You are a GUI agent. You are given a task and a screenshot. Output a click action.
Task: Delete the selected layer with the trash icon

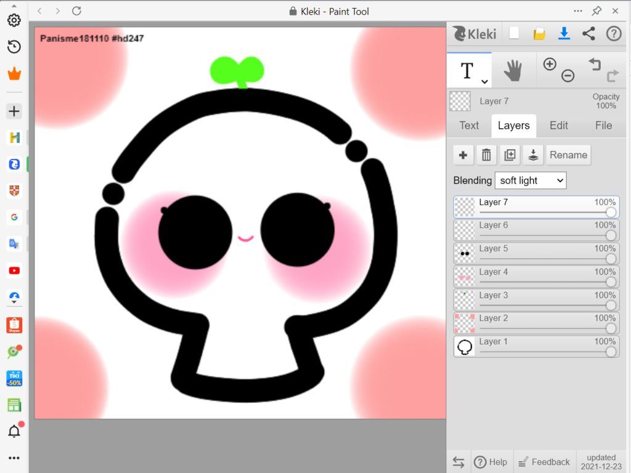(487, 155)
